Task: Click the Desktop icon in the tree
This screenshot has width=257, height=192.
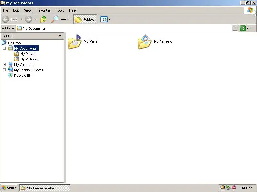Action: [4, 43]
